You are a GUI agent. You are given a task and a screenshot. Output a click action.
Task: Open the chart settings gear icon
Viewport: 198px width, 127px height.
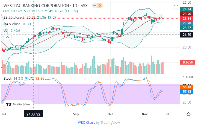coord(188,114)
